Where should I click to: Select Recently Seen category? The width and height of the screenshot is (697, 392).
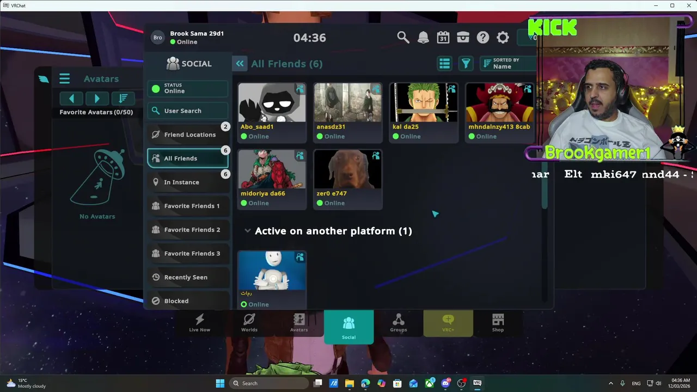188,277
